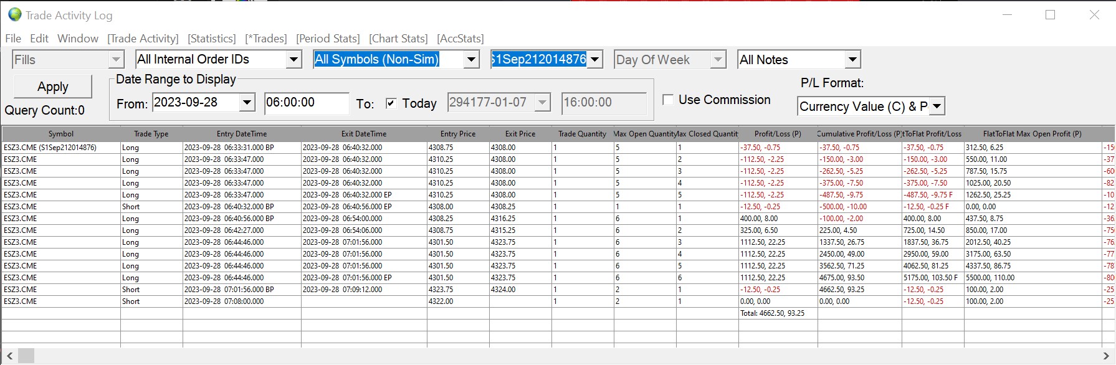The height and width of the screenshot is (365, 1116).
Task: Switch to the [Period Stats] tab
Action: click(328, 39)
